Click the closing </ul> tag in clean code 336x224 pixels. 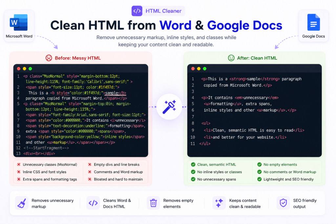(205, 144)
